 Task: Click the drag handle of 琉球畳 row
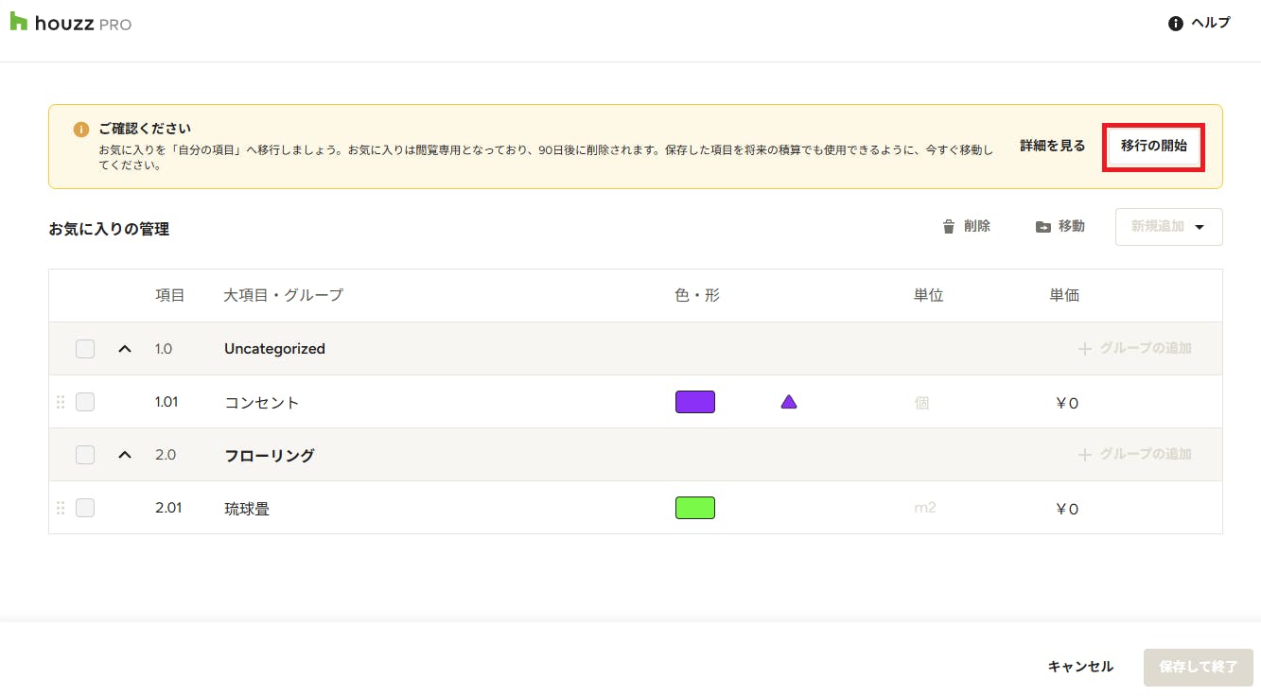pos(61,508)
